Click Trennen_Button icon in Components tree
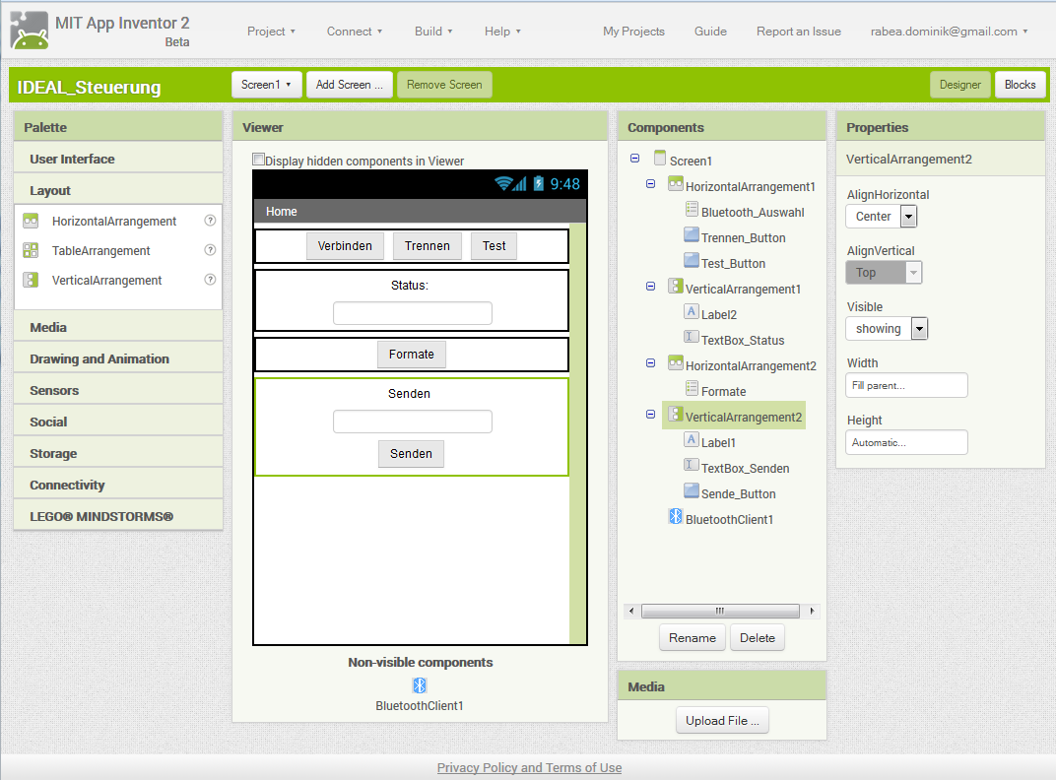Viewport: 1056px width, 780px height. [x=692, y=234]
